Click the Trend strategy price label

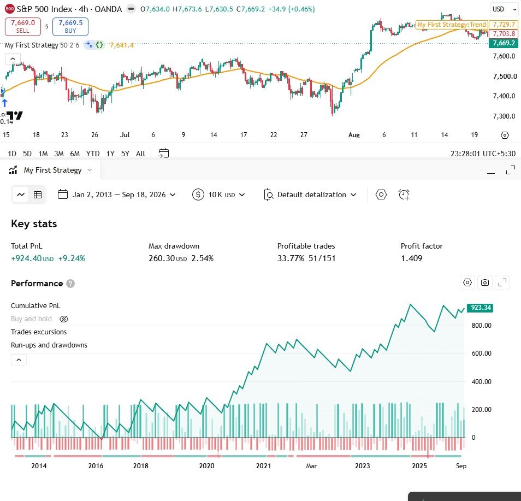pyautogui.click(x=452, y=25)
